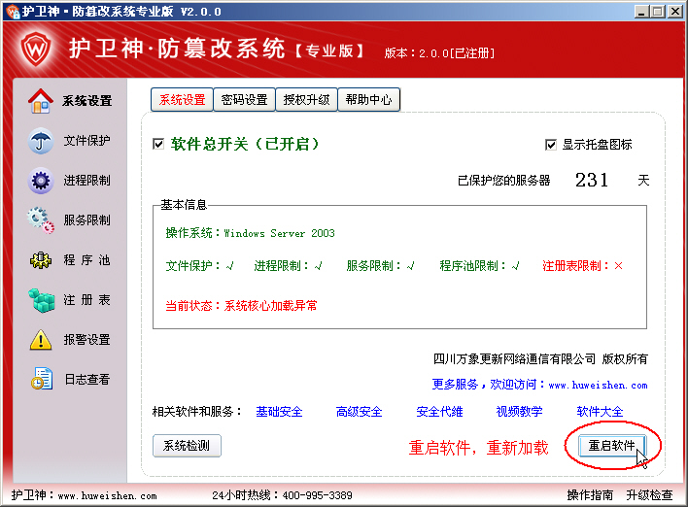Click 升级检查 in the status bar

649,495
